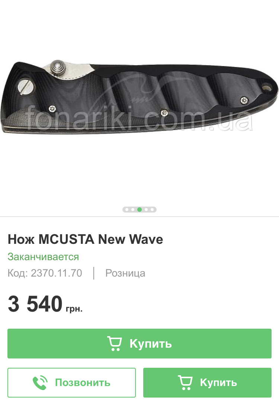This screenshot has height=405, width=279.
Task: Click the lanyard hole on the knife handle
Action: pos(266,87)
